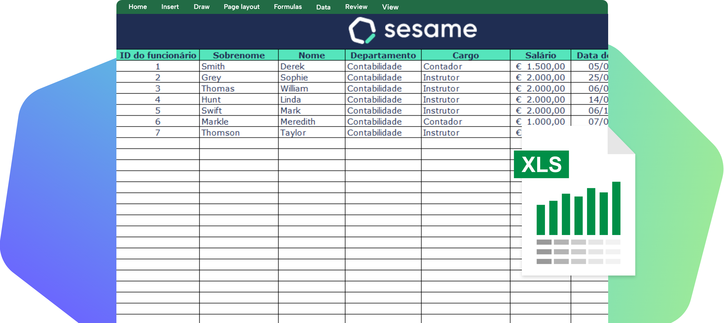Click Contabilidade in Derek's row

point(383,66)
